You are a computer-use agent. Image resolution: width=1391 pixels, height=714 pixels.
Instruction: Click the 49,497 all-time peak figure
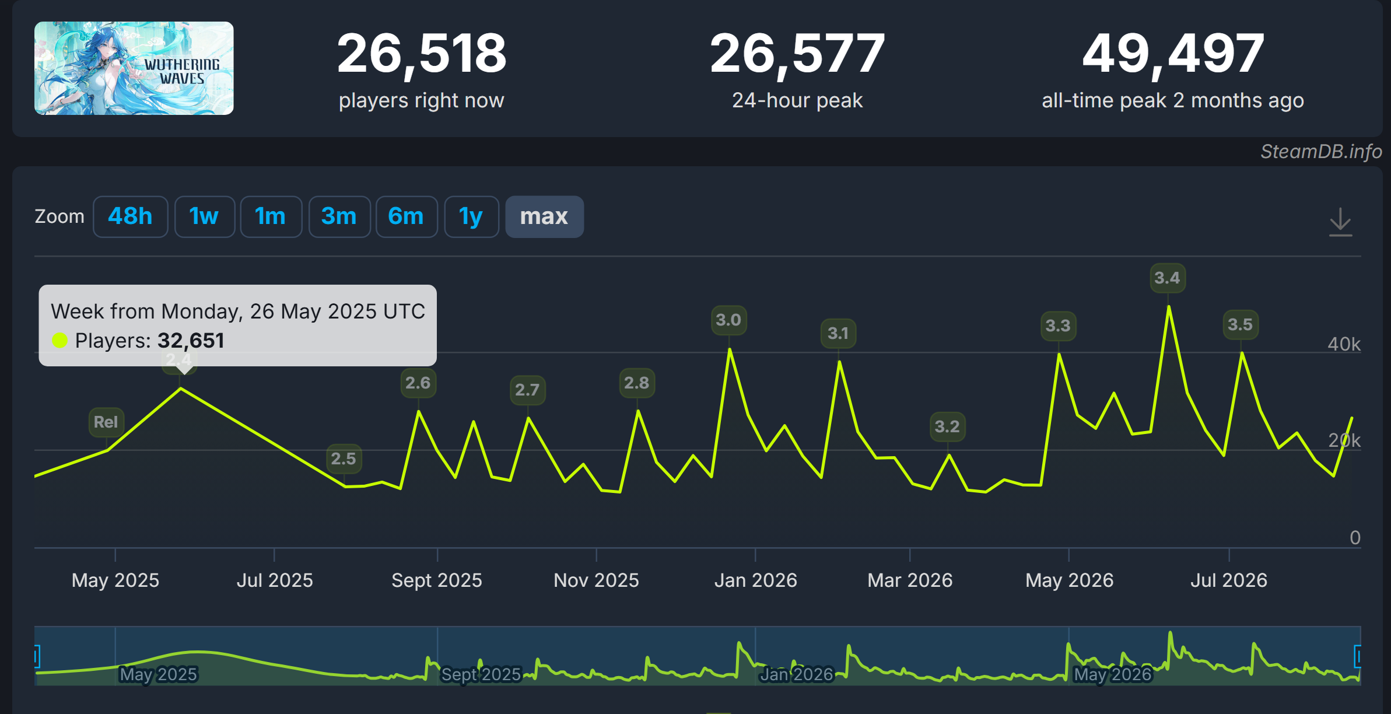1173,54
